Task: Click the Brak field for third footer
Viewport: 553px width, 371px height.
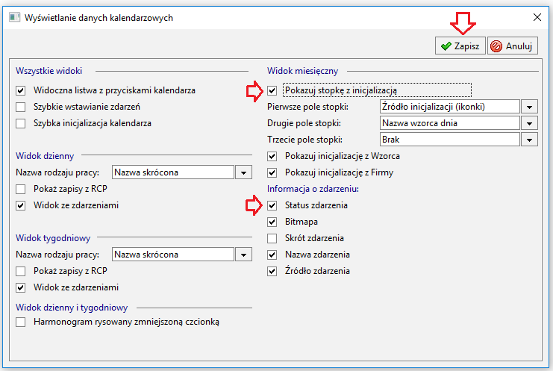Action: (450, 140)
